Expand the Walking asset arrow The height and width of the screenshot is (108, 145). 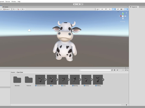tap(103, 79)
